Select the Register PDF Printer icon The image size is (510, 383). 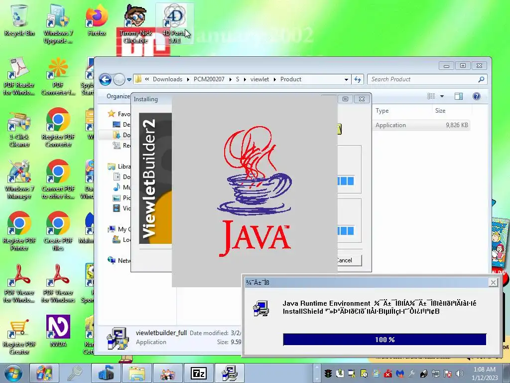point(19,231)
